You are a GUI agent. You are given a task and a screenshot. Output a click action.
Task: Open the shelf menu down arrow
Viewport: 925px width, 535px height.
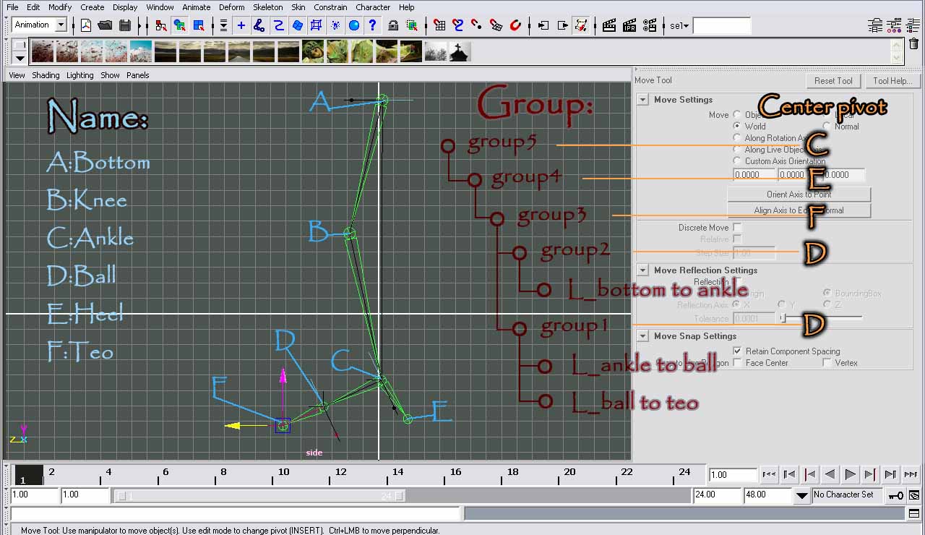[20, 58]
